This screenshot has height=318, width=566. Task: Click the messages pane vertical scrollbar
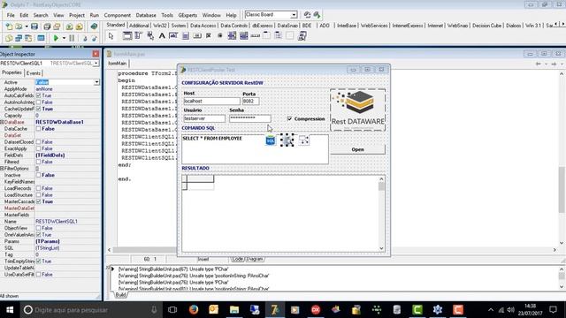562,277
